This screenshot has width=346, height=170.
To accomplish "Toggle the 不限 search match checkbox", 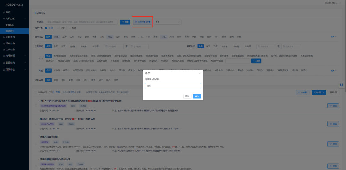I will [46, 28].
